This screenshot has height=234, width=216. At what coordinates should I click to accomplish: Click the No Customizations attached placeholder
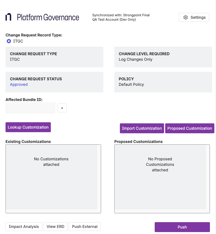[x=51, y=162]
